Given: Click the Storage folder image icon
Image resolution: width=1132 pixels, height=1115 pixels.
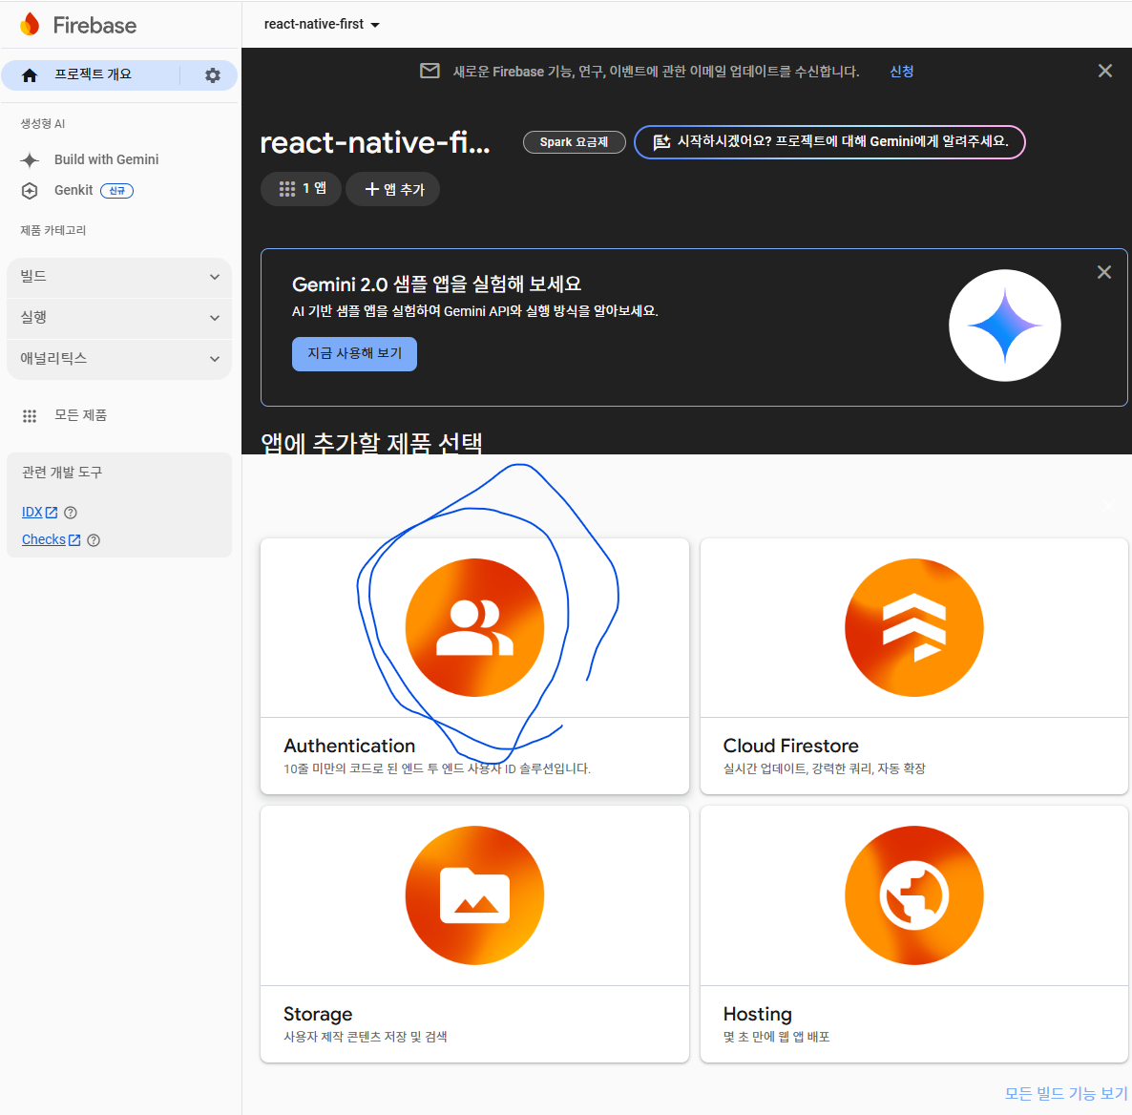Looking at the screenshot, I should [x=474, y=895].
